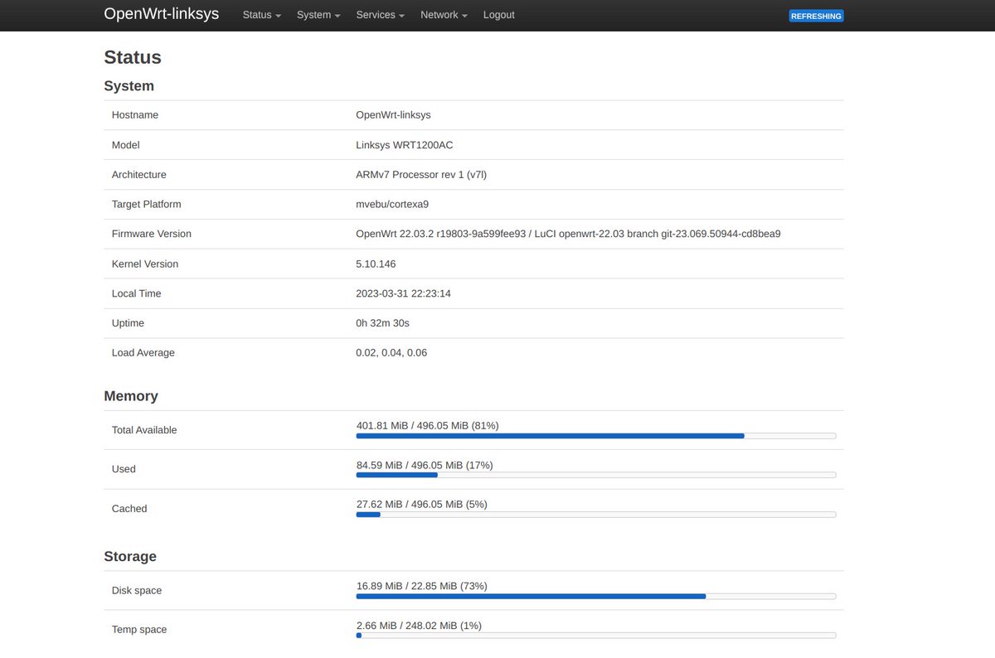
Task: Select text 84.59 MiB / 496.05 MiB (17%)
Action: click(x=425, y=465)
